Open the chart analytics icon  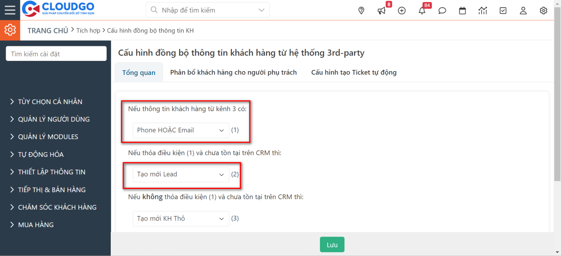click(x=483, y=11)
